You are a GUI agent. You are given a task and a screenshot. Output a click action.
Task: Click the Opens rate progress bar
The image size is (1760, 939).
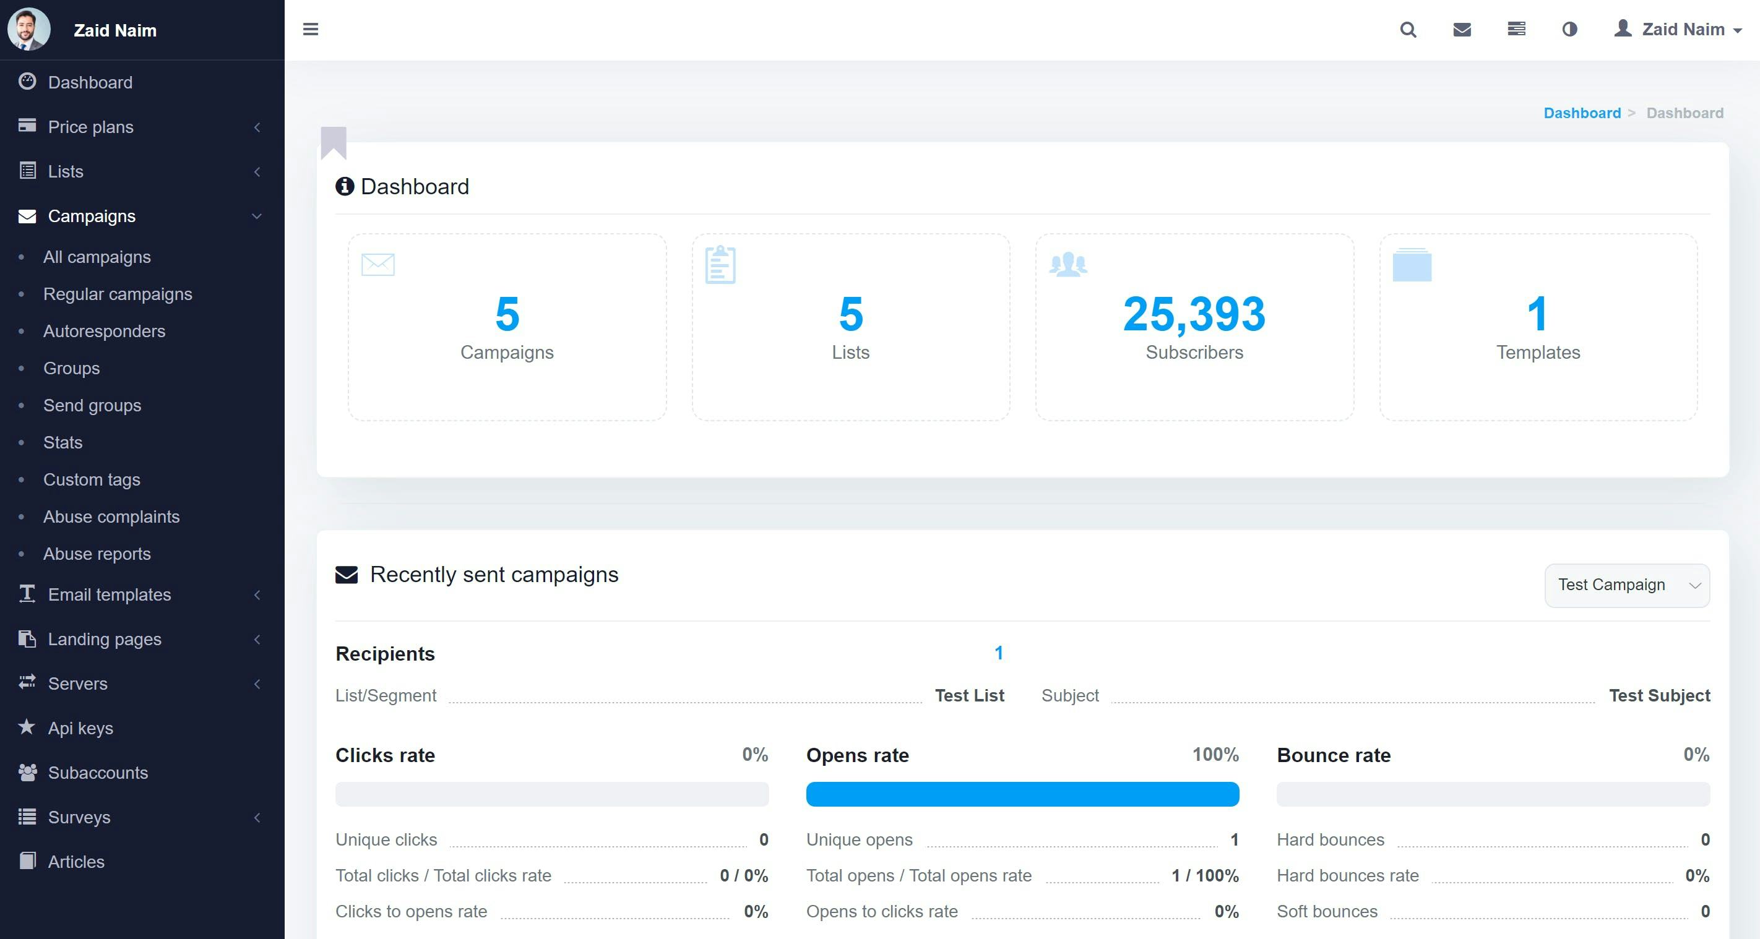coord(1022,794)
